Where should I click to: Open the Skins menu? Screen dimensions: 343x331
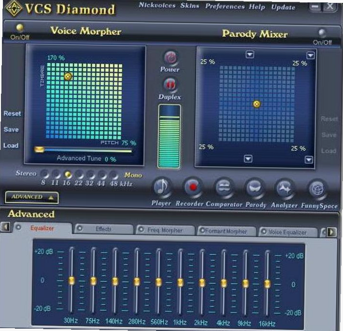click(190, 6)
